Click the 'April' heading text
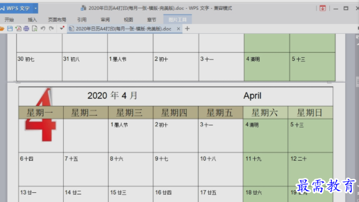 click(252, 96)
